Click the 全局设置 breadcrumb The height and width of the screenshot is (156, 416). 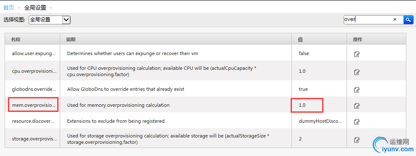35,8
